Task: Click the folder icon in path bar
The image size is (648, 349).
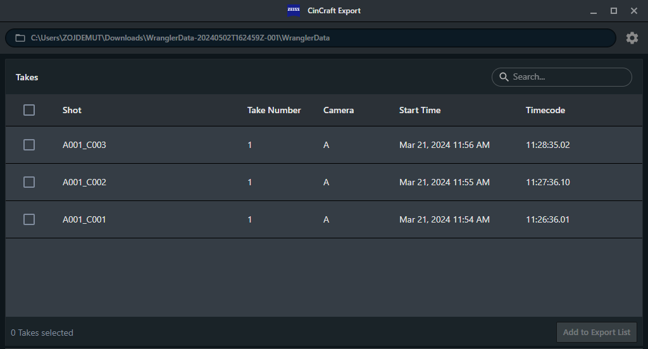Action: click(20, 38)
